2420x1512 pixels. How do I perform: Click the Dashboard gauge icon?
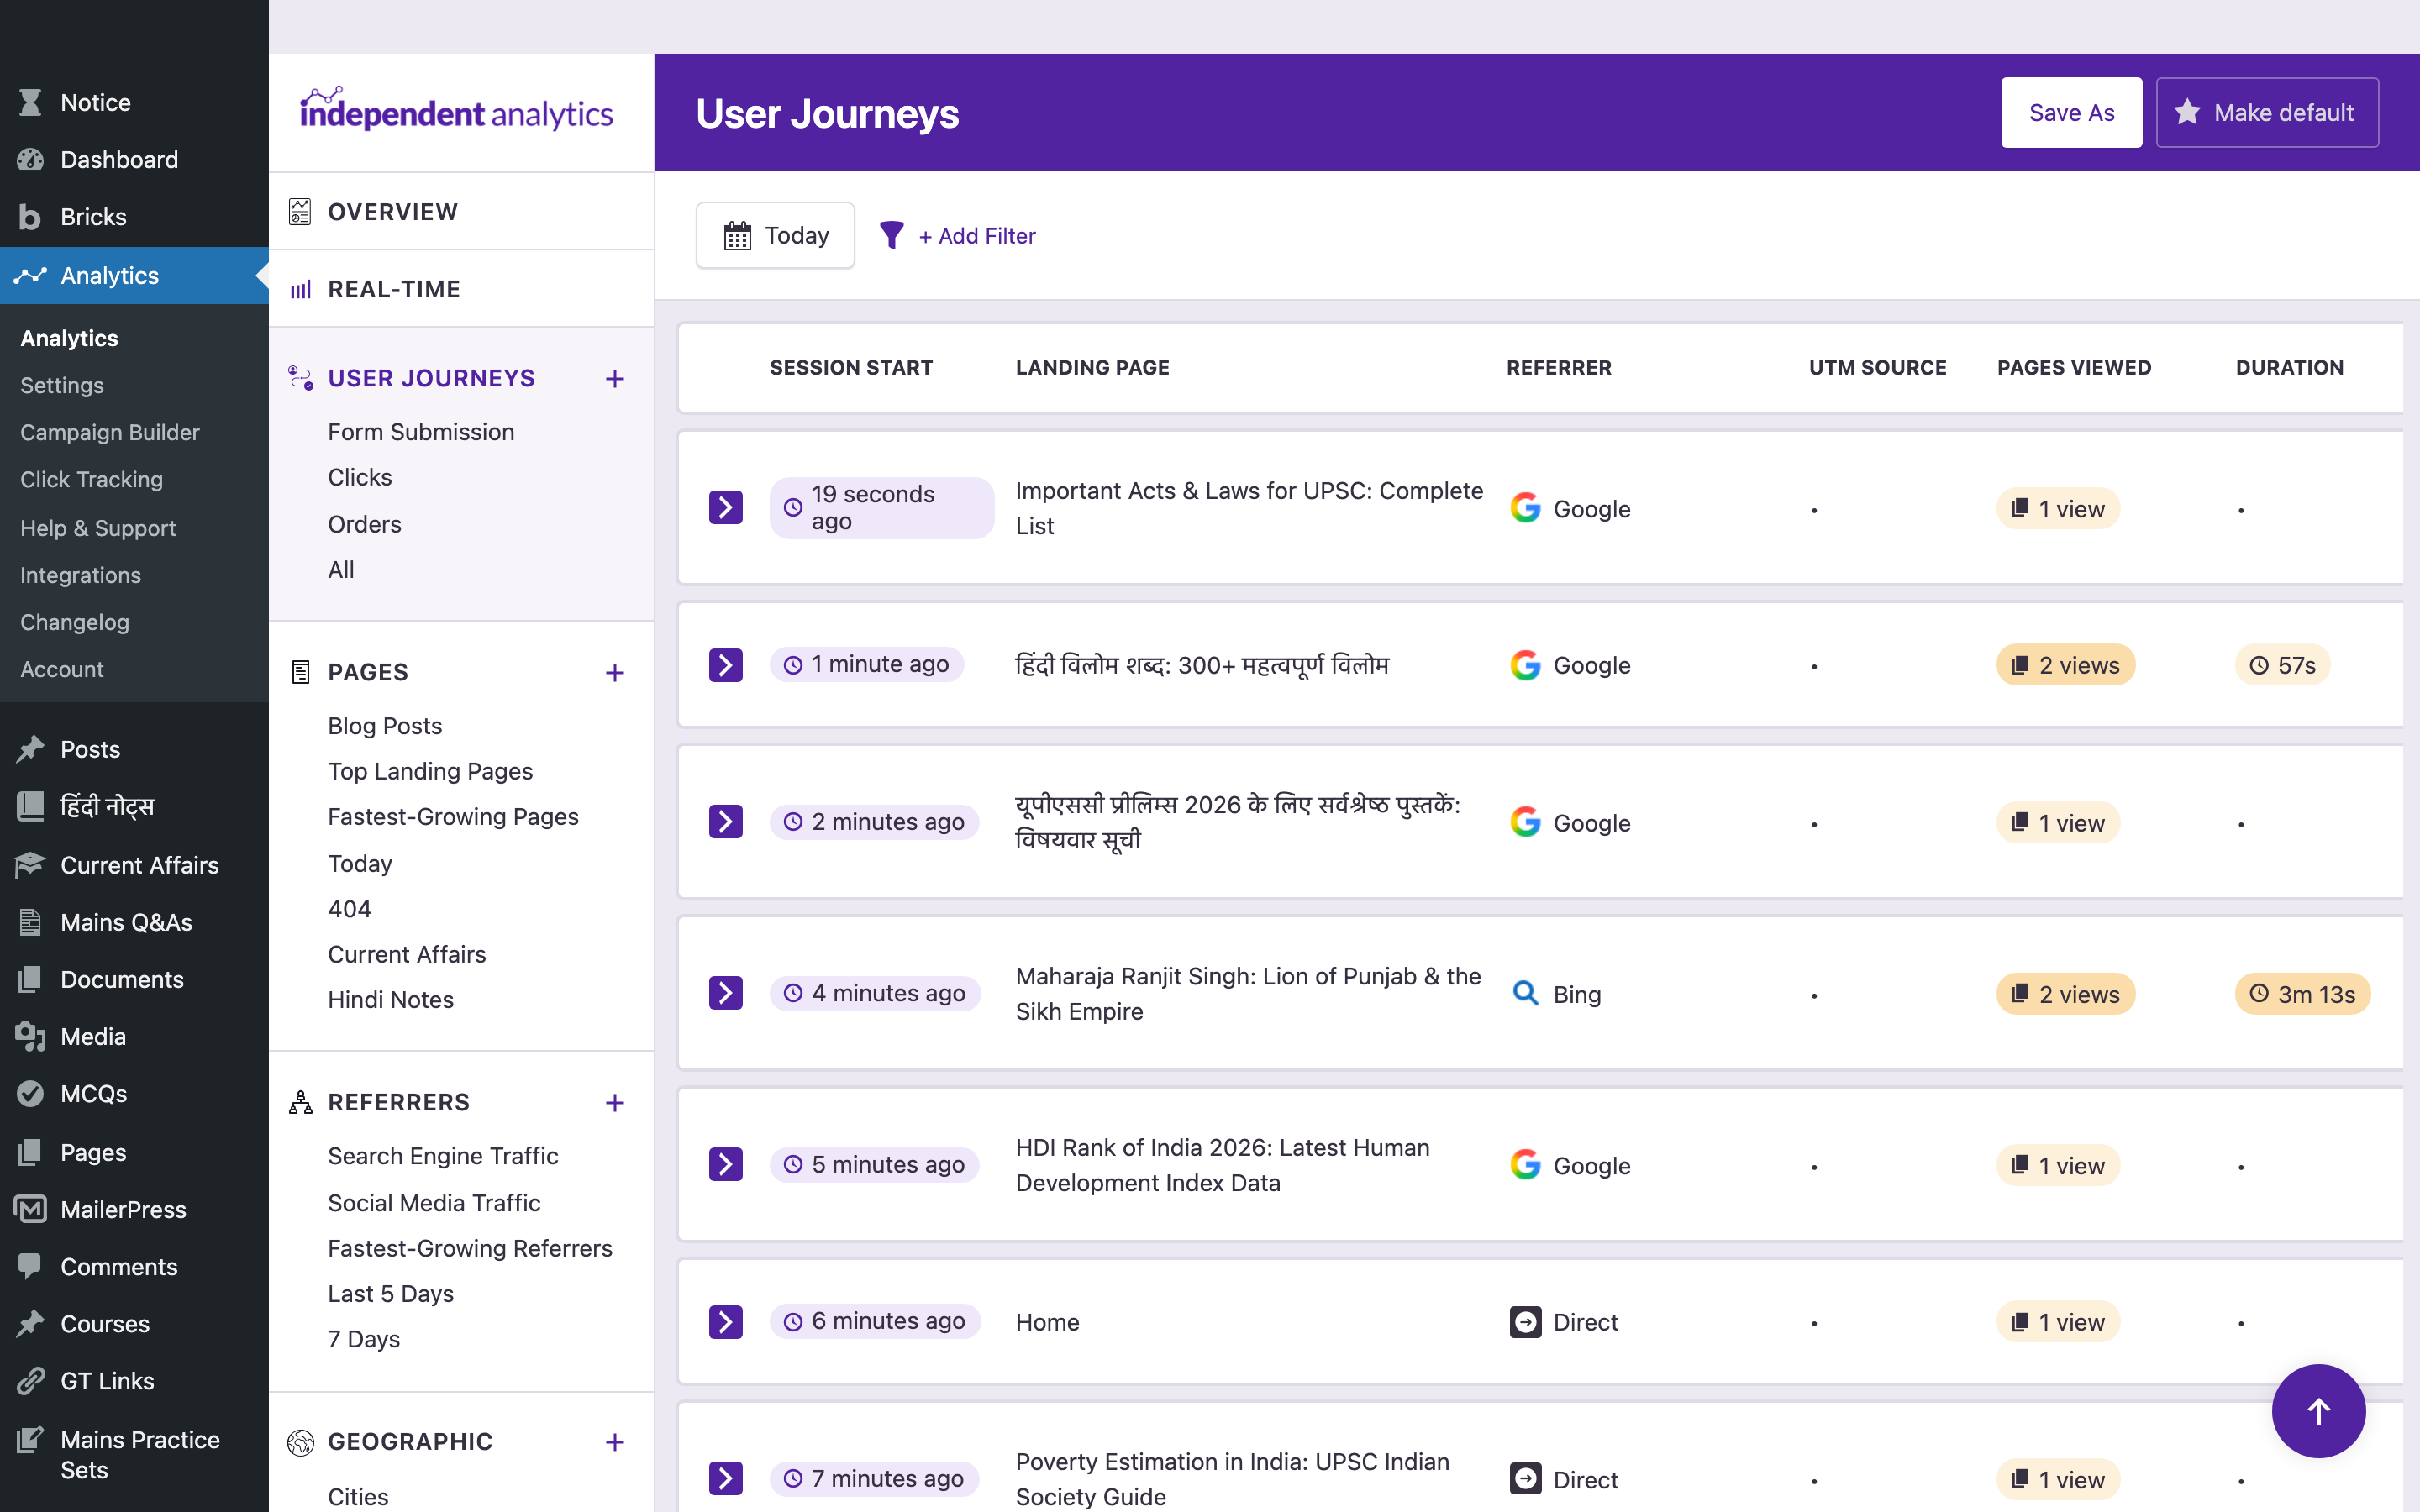click(x=30, y=159)
